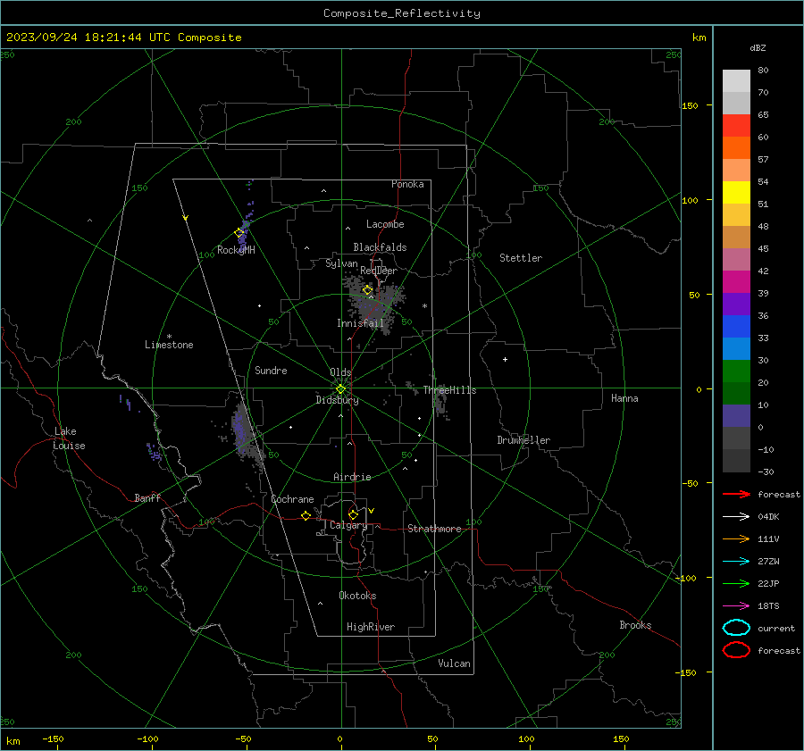Select the Drumheller label
Viewport: 804px width, 751px height.
tap(523, 440)
